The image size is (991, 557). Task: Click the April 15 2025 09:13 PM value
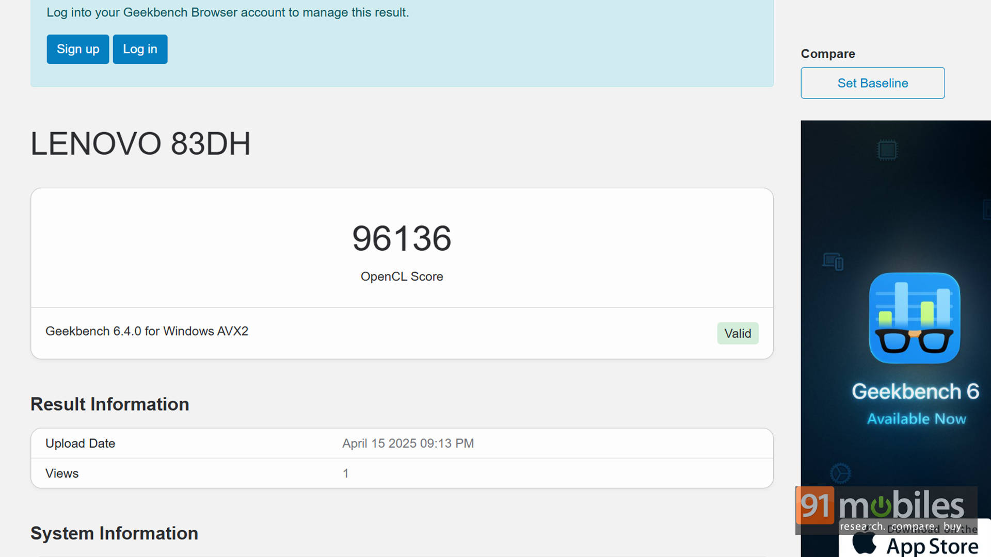(x=408, y=444)
